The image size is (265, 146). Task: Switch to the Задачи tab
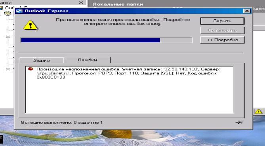click(42, 61)
